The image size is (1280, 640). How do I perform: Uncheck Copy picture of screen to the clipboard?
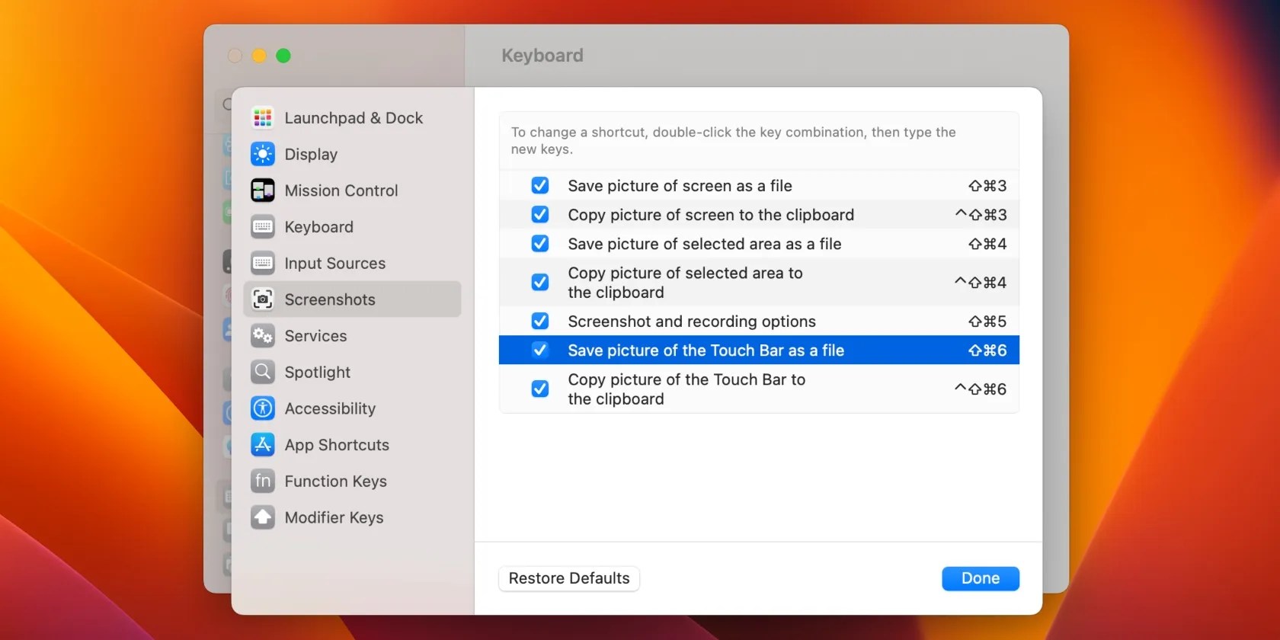tap(540, 214)
